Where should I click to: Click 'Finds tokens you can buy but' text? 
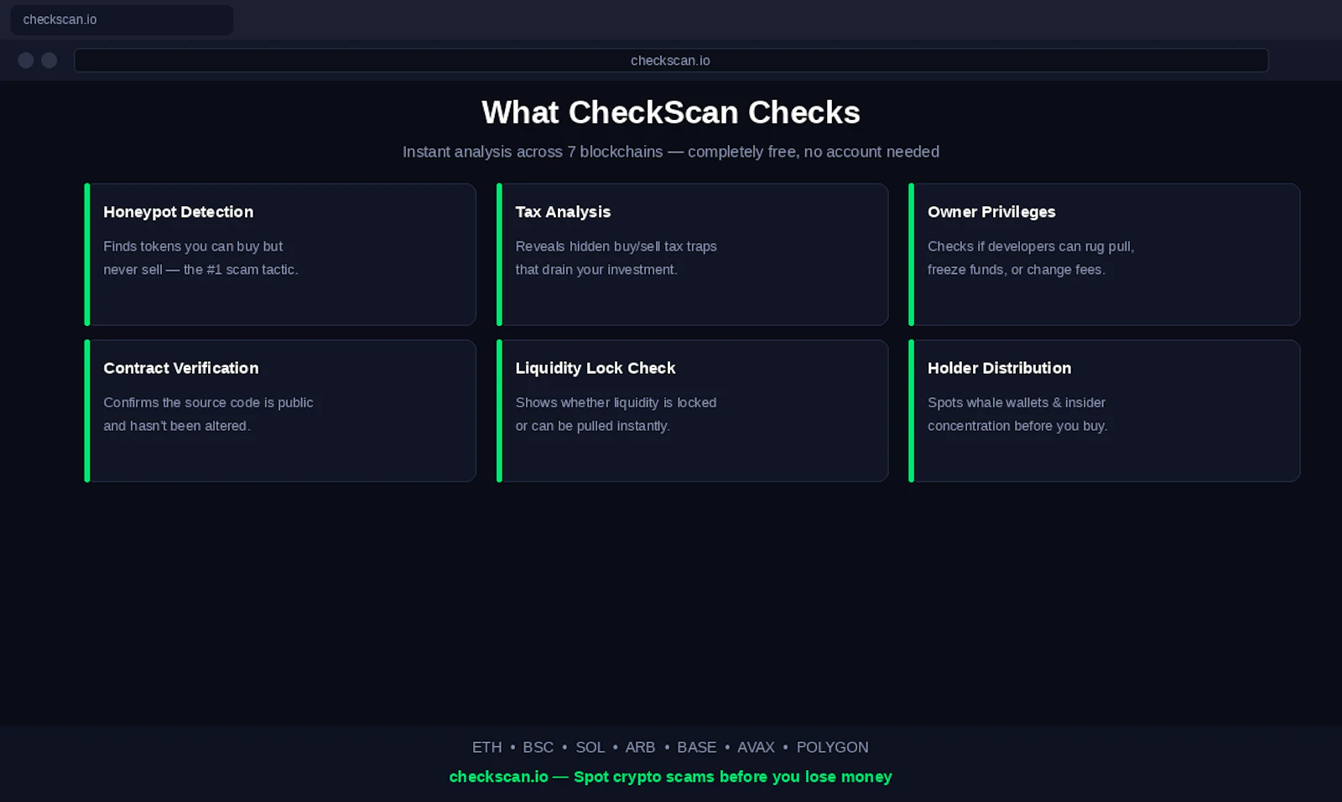pos(193,246)
